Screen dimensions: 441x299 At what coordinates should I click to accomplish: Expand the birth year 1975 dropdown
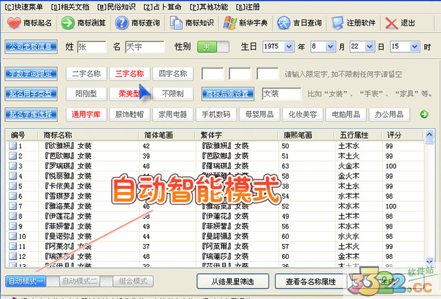click(289, 47)
